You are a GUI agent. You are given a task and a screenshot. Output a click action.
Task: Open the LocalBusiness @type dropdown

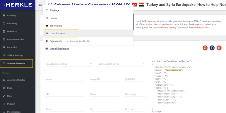point(69,64)
